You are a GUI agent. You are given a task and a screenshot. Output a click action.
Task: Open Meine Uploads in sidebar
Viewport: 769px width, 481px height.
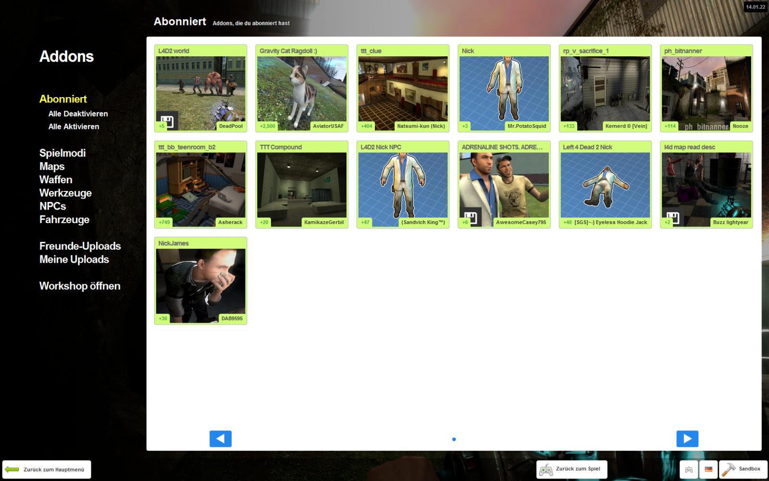coord(74,259)
